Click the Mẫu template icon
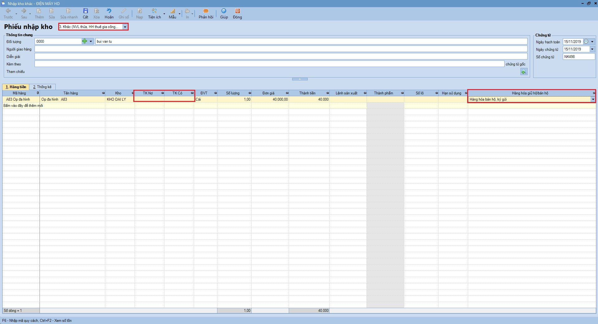This screenshot has width=598, height=324. (x=173, y=11)
